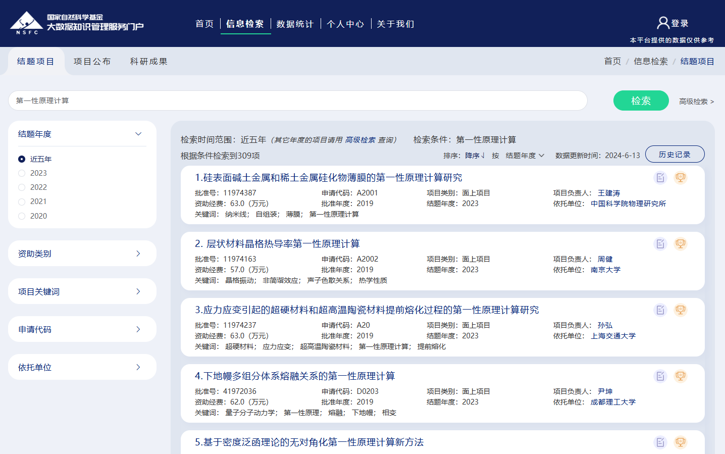Open trophy icon for project 11974237
725x454 pixels.
(681, 310)
